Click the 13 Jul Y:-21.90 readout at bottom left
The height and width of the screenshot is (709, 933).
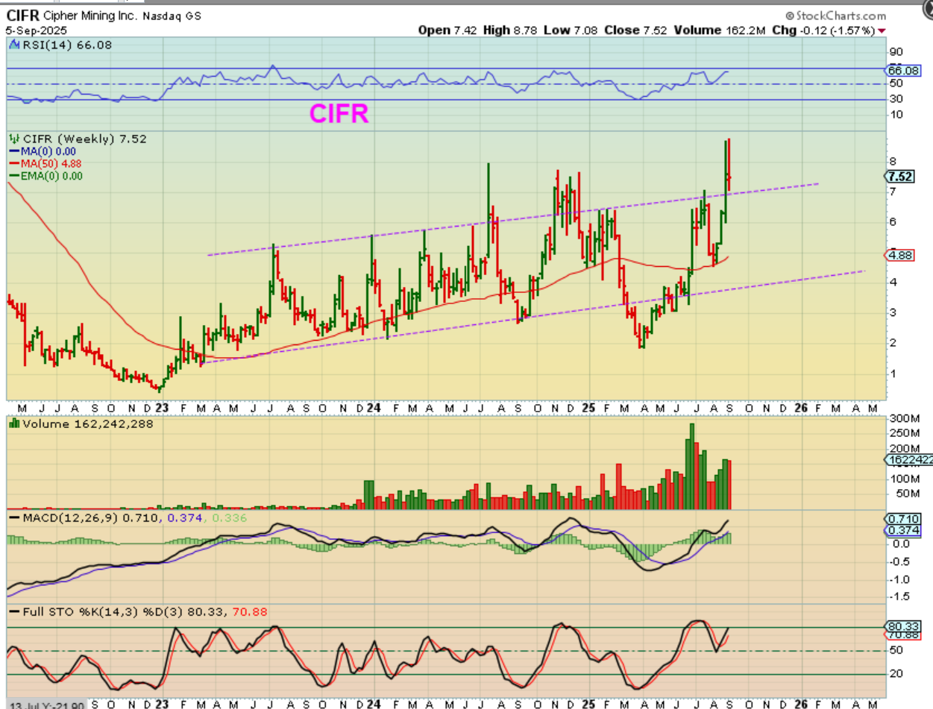[x=46, y=704]
